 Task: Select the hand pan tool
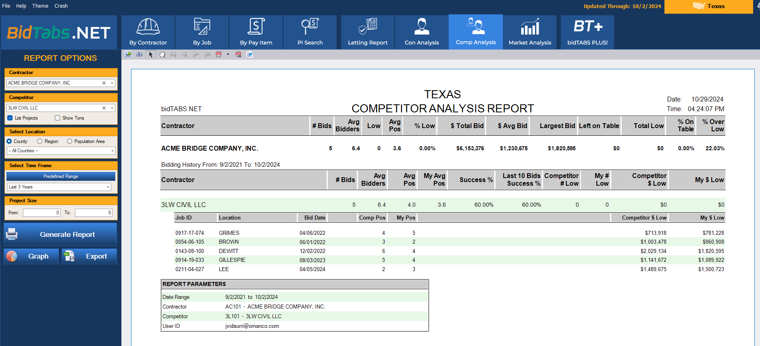point(162,54)
